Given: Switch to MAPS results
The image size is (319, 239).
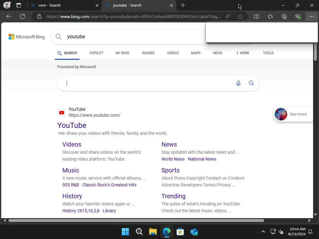Looking at the screenshot, I should [196, 53].
